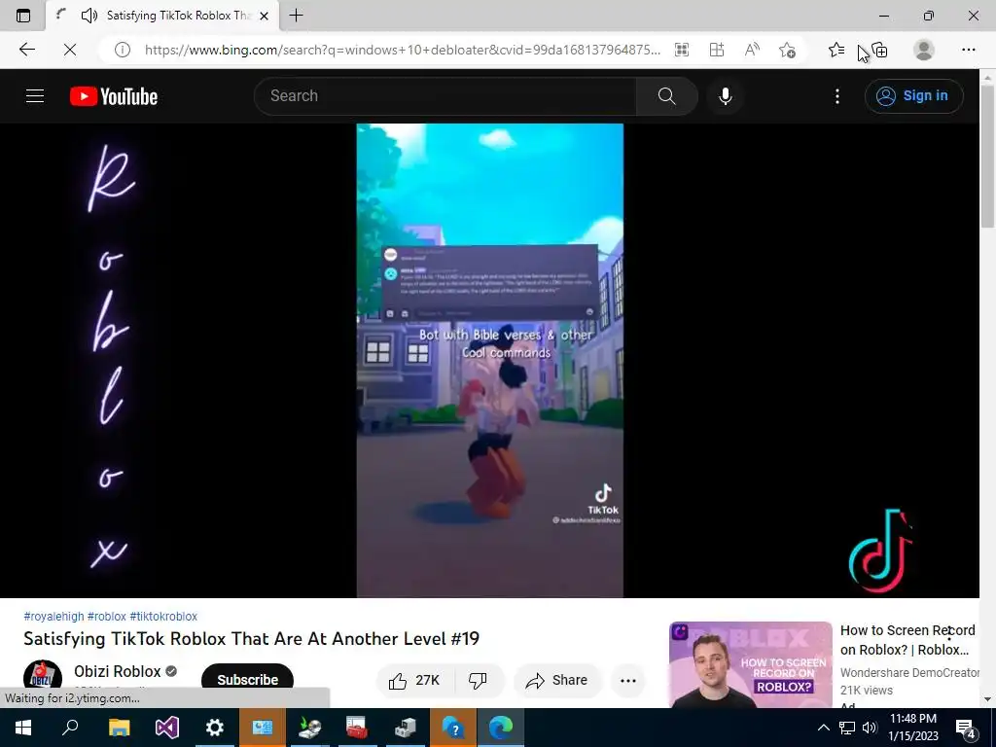Search with your voice microphone
Screen dimensions: 996x747
(x=726, y=96)
